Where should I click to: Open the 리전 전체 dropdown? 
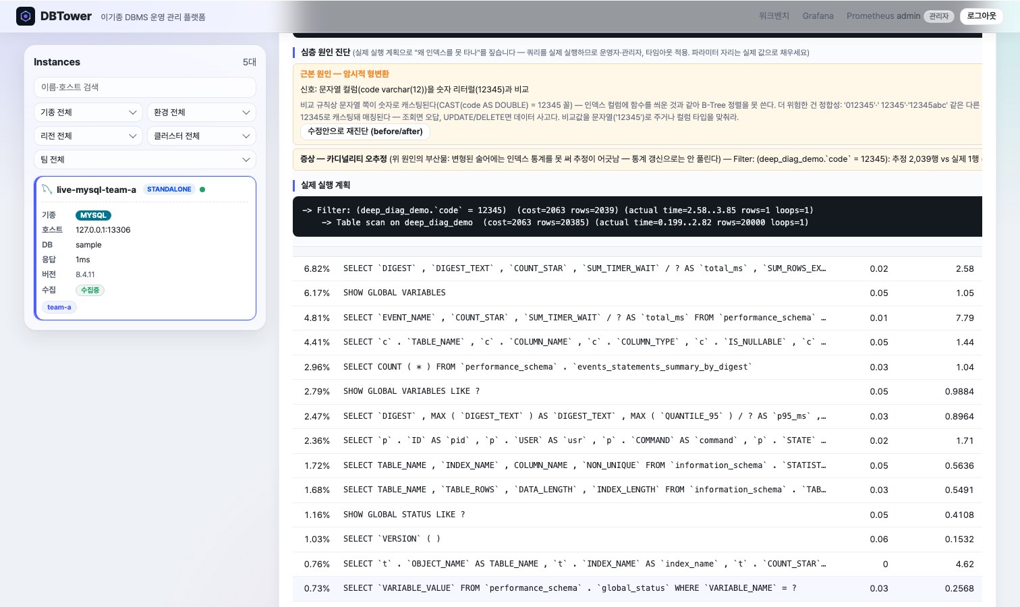[88, 136]
